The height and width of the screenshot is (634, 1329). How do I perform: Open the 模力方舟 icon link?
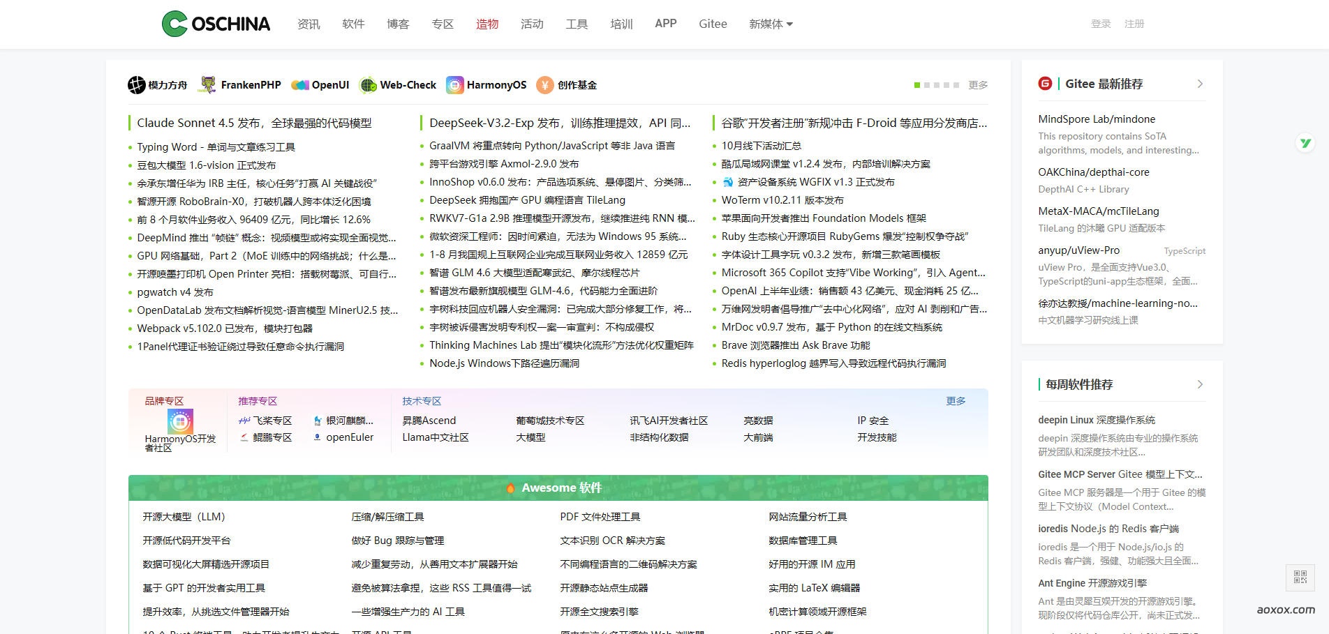[137, 85]
